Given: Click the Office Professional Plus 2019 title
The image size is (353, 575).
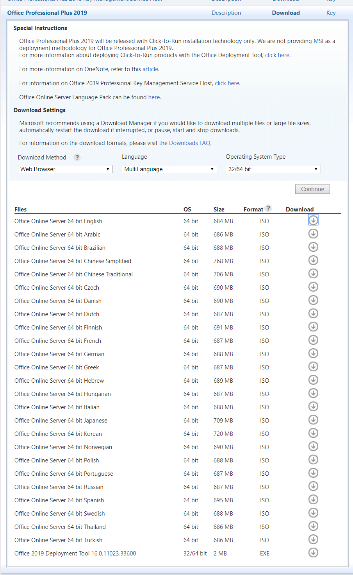Looking at the screenshot, I should pyautogui.click(x=47, y=13).
